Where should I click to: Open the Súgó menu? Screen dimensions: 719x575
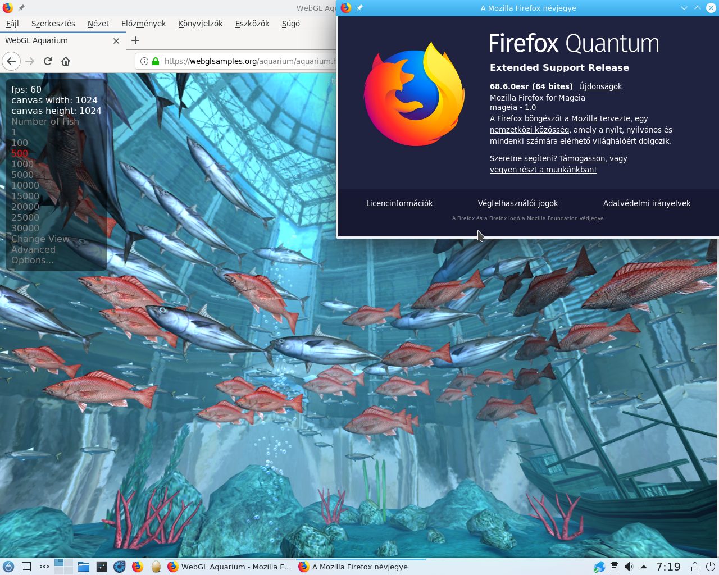pos(291,24)
